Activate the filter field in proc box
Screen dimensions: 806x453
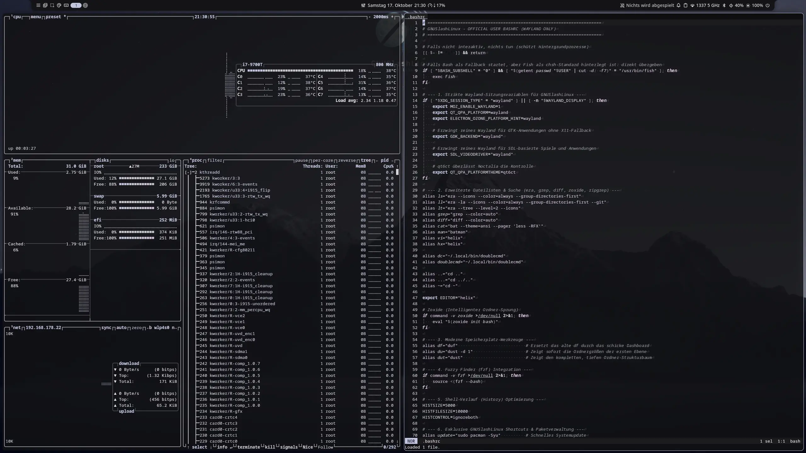pos(215,160)
